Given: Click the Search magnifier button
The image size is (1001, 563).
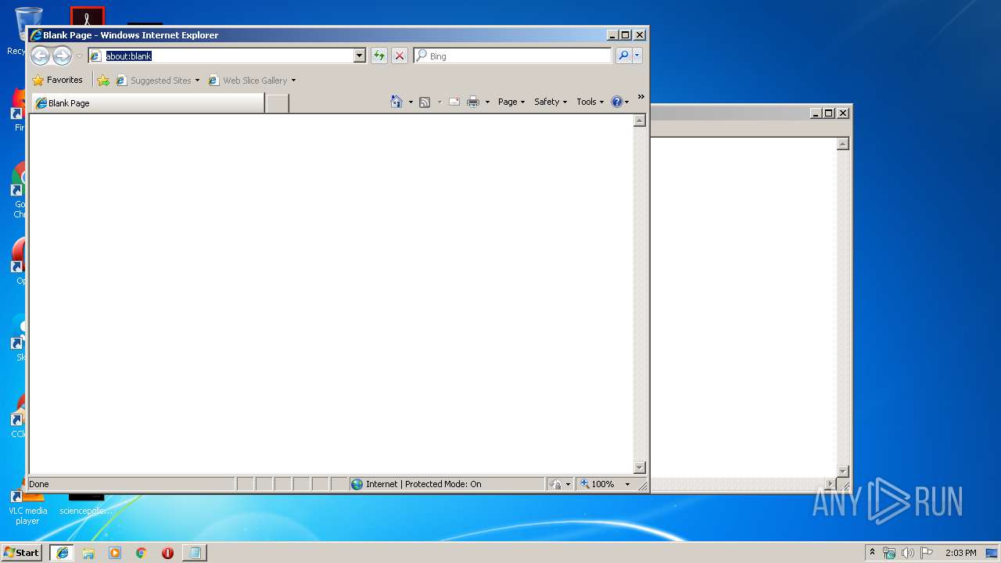Looking at the screenshot, I should (623, 56).
